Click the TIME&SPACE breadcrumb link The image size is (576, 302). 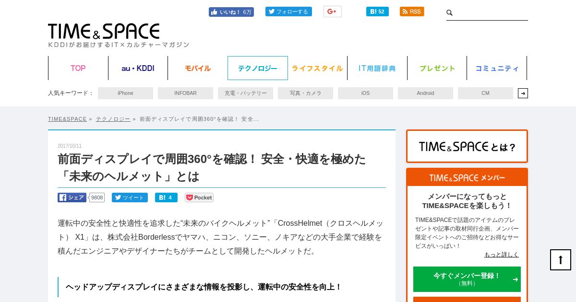(67, 119)
